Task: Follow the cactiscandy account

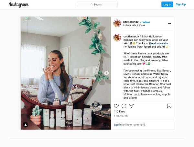Action: tap(146, 22)
